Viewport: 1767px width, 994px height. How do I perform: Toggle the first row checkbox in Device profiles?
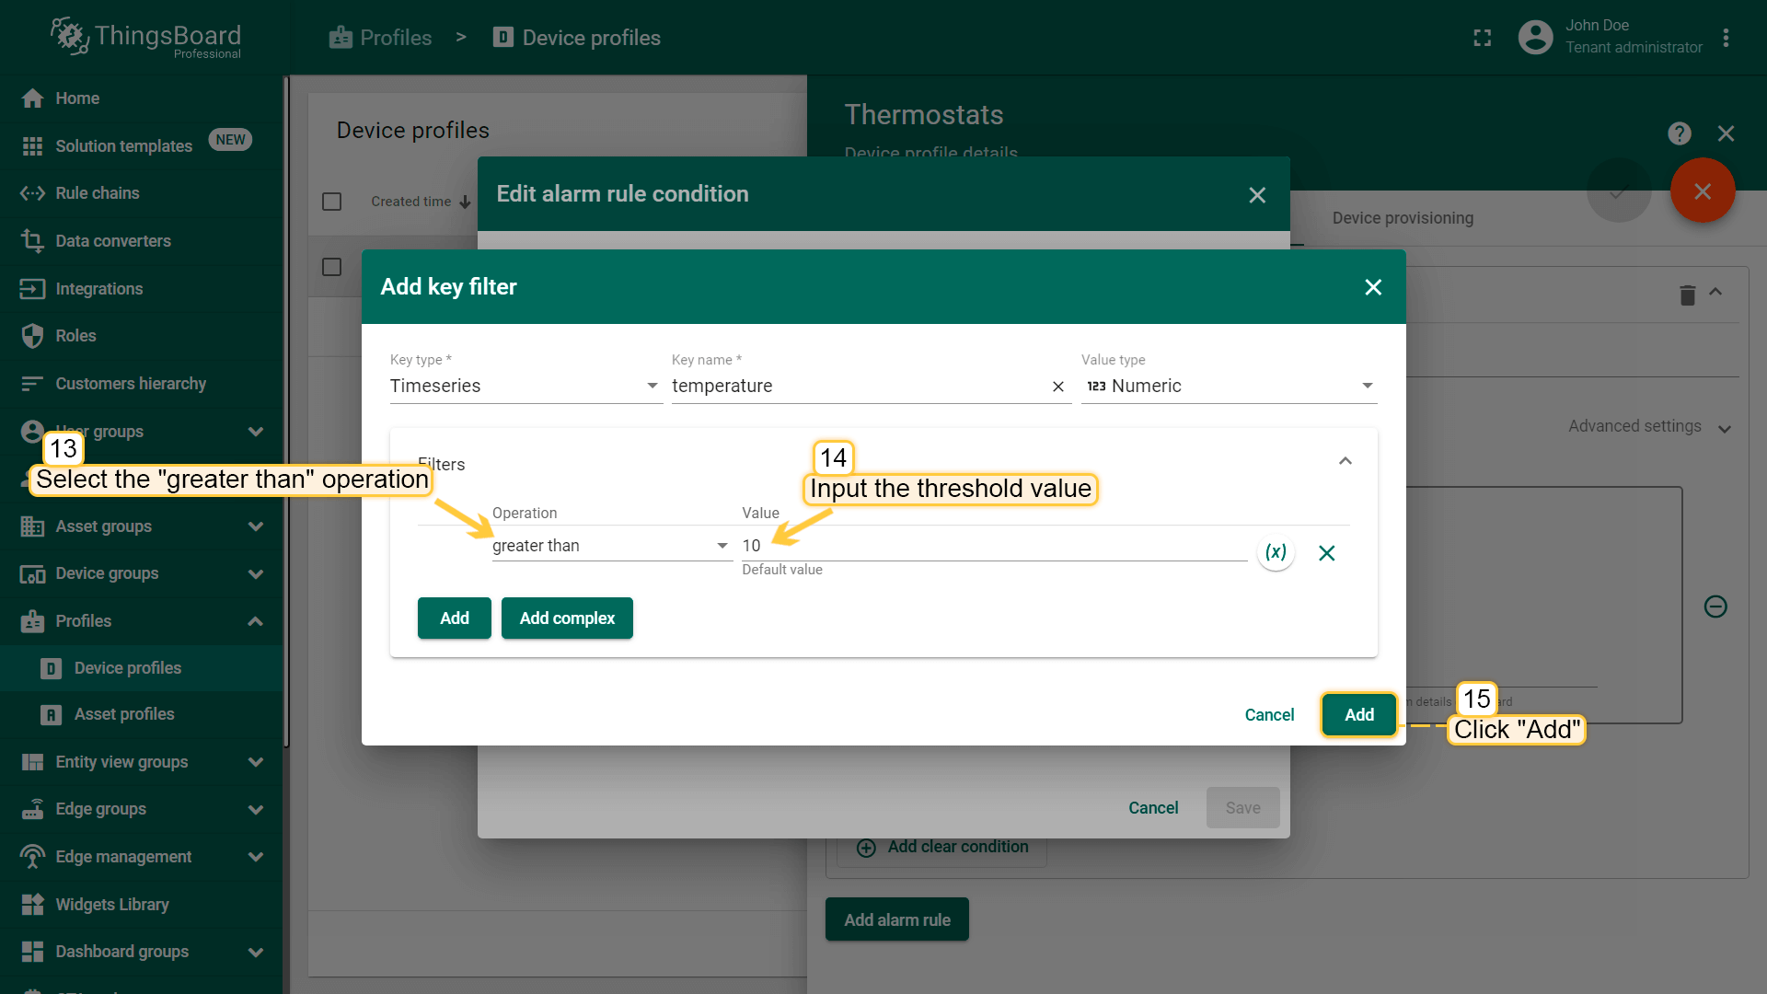pyautogui.click(x=332, y=267)
